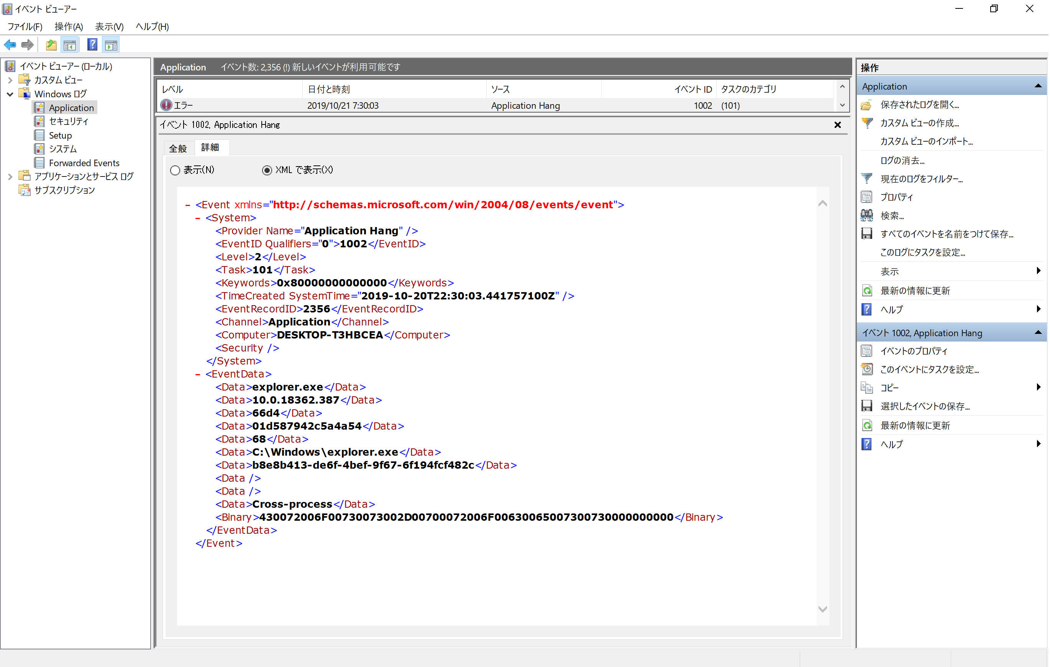Sort by the ソース column header
The width and height of the screenshot is (1050, 667).
[544, 89]
